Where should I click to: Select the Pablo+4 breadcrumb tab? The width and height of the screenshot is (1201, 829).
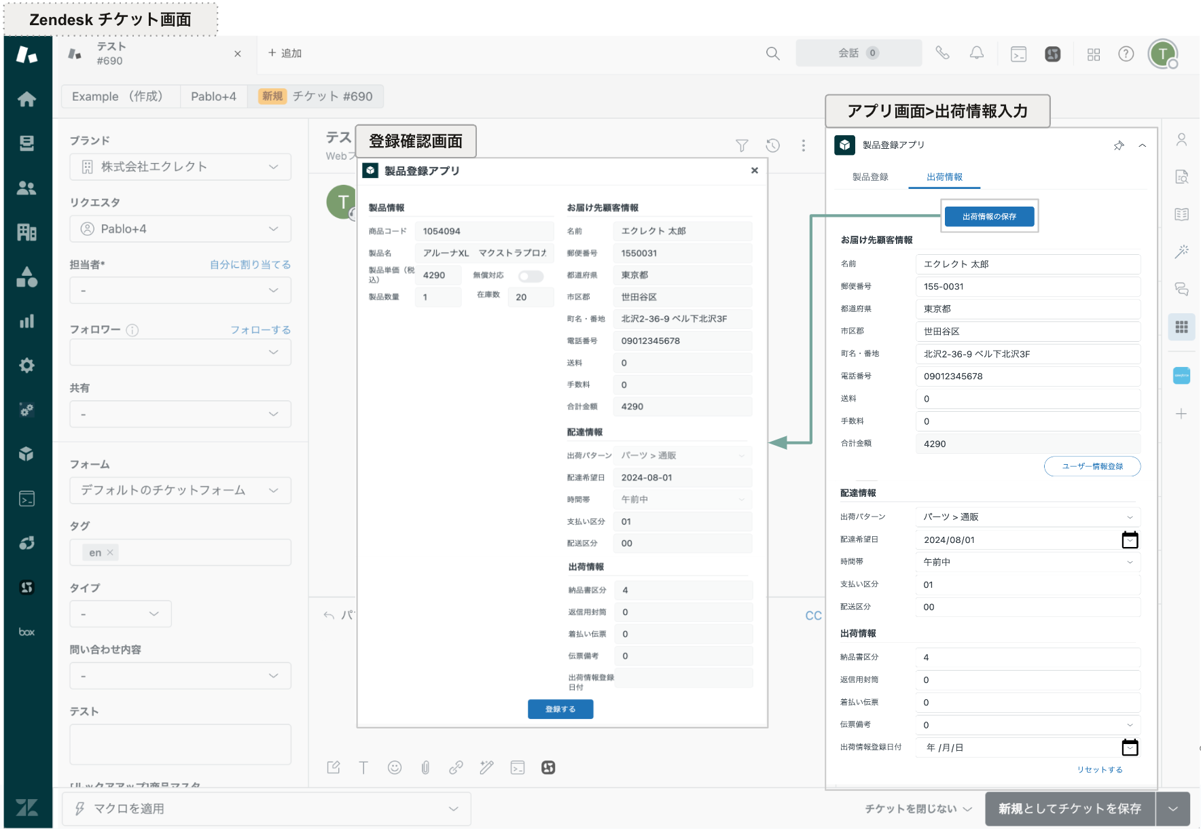tap(213, 96)
